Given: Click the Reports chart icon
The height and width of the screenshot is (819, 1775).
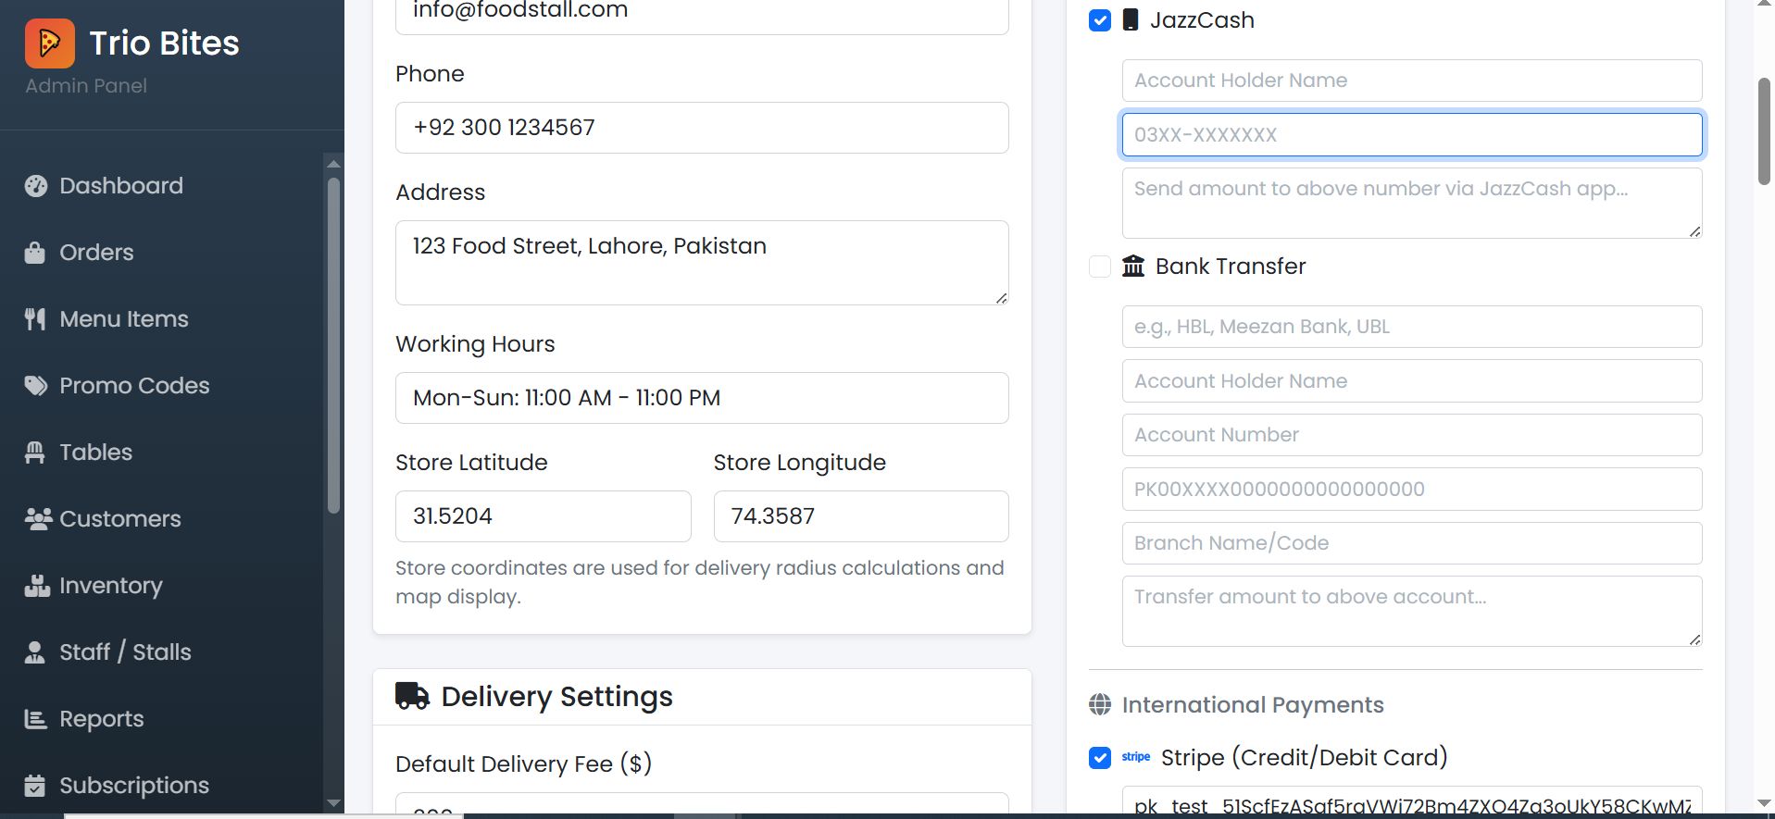Looking at the screenshot, I should pos(35,719).
